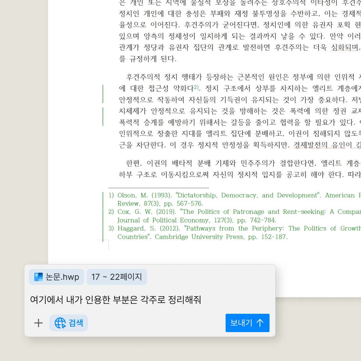Toggle the 검색 web search chip

[x=69, y=323]
